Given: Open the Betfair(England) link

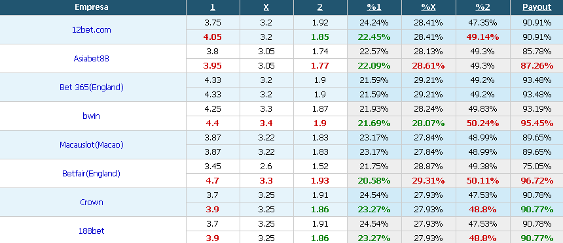Looking at the screenshot, I should tap(91, 174).
